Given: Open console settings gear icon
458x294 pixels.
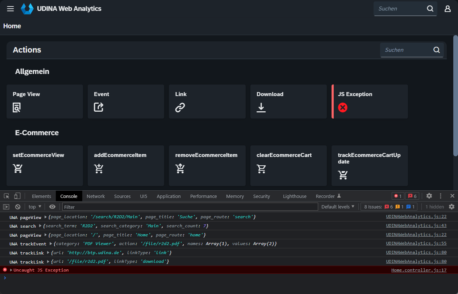Looking at the screenshot, I should coord(451,207).
